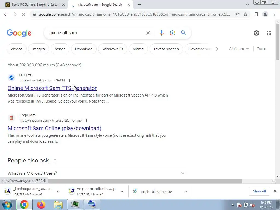
Task: Open Chrome three-dot menu
Action: pos(274,14)
